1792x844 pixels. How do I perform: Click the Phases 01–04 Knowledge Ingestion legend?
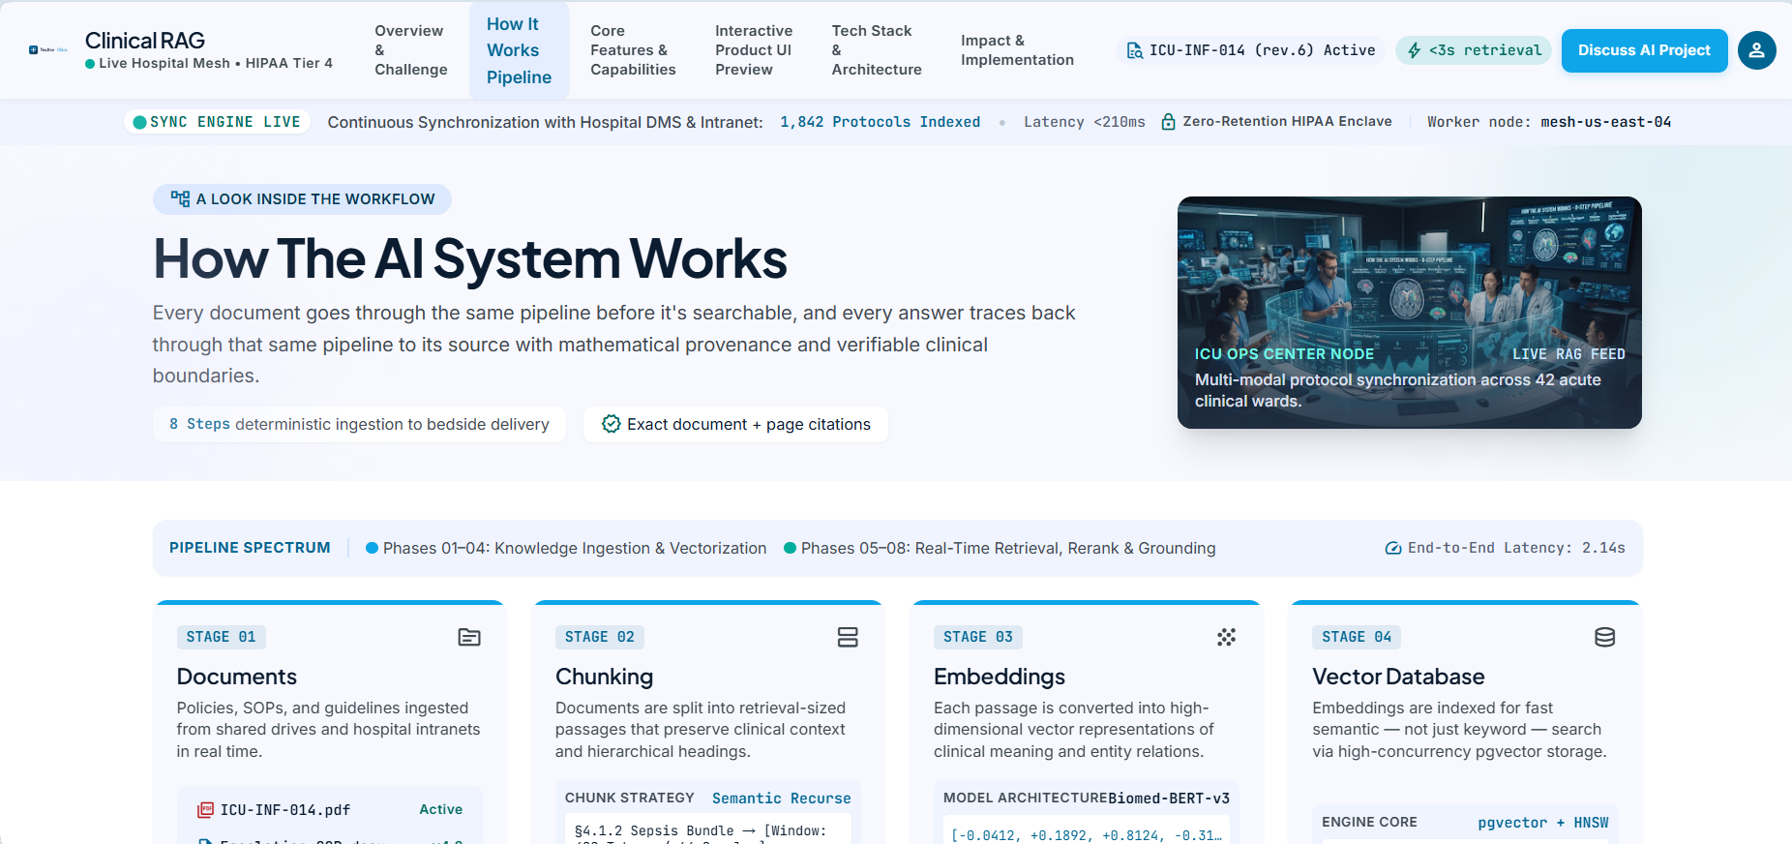[566, 548]
